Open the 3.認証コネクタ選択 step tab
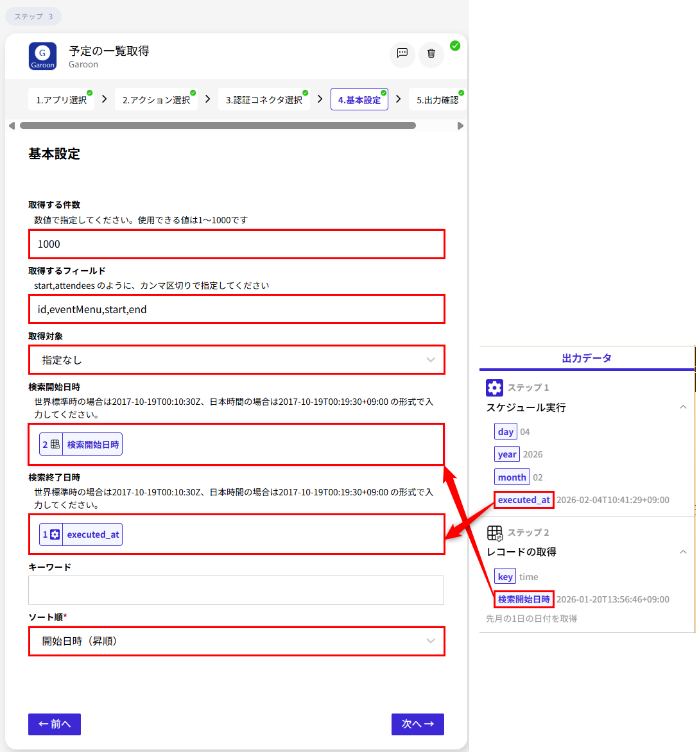This screenshot has width=699, height=752. click(264, 99)
